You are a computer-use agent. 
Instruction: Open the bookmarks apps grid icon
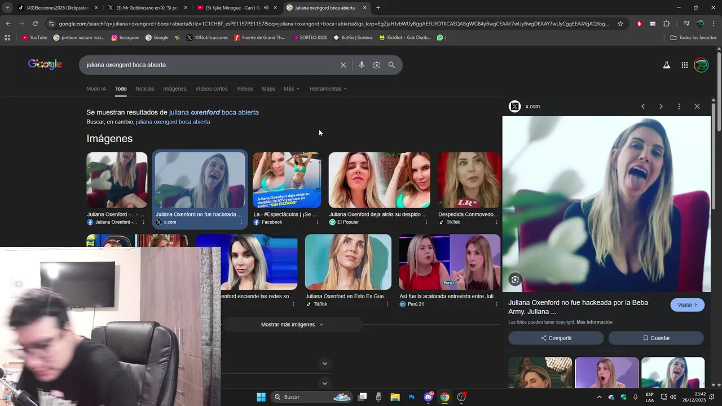coord(7,38)
